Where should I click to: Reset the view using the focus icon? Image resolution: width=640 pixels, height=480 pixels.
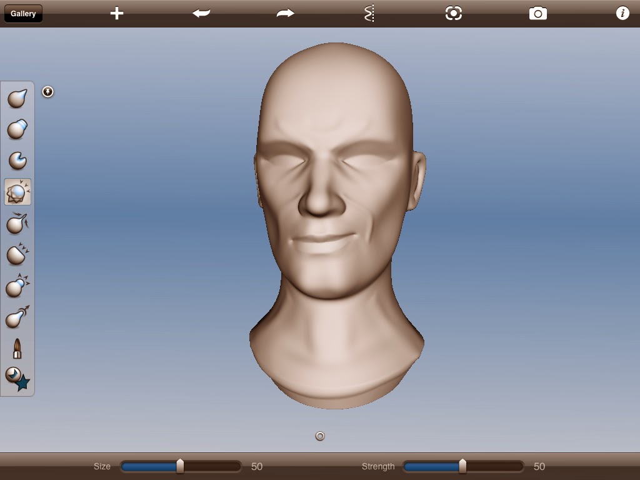[x=452, y=12]
